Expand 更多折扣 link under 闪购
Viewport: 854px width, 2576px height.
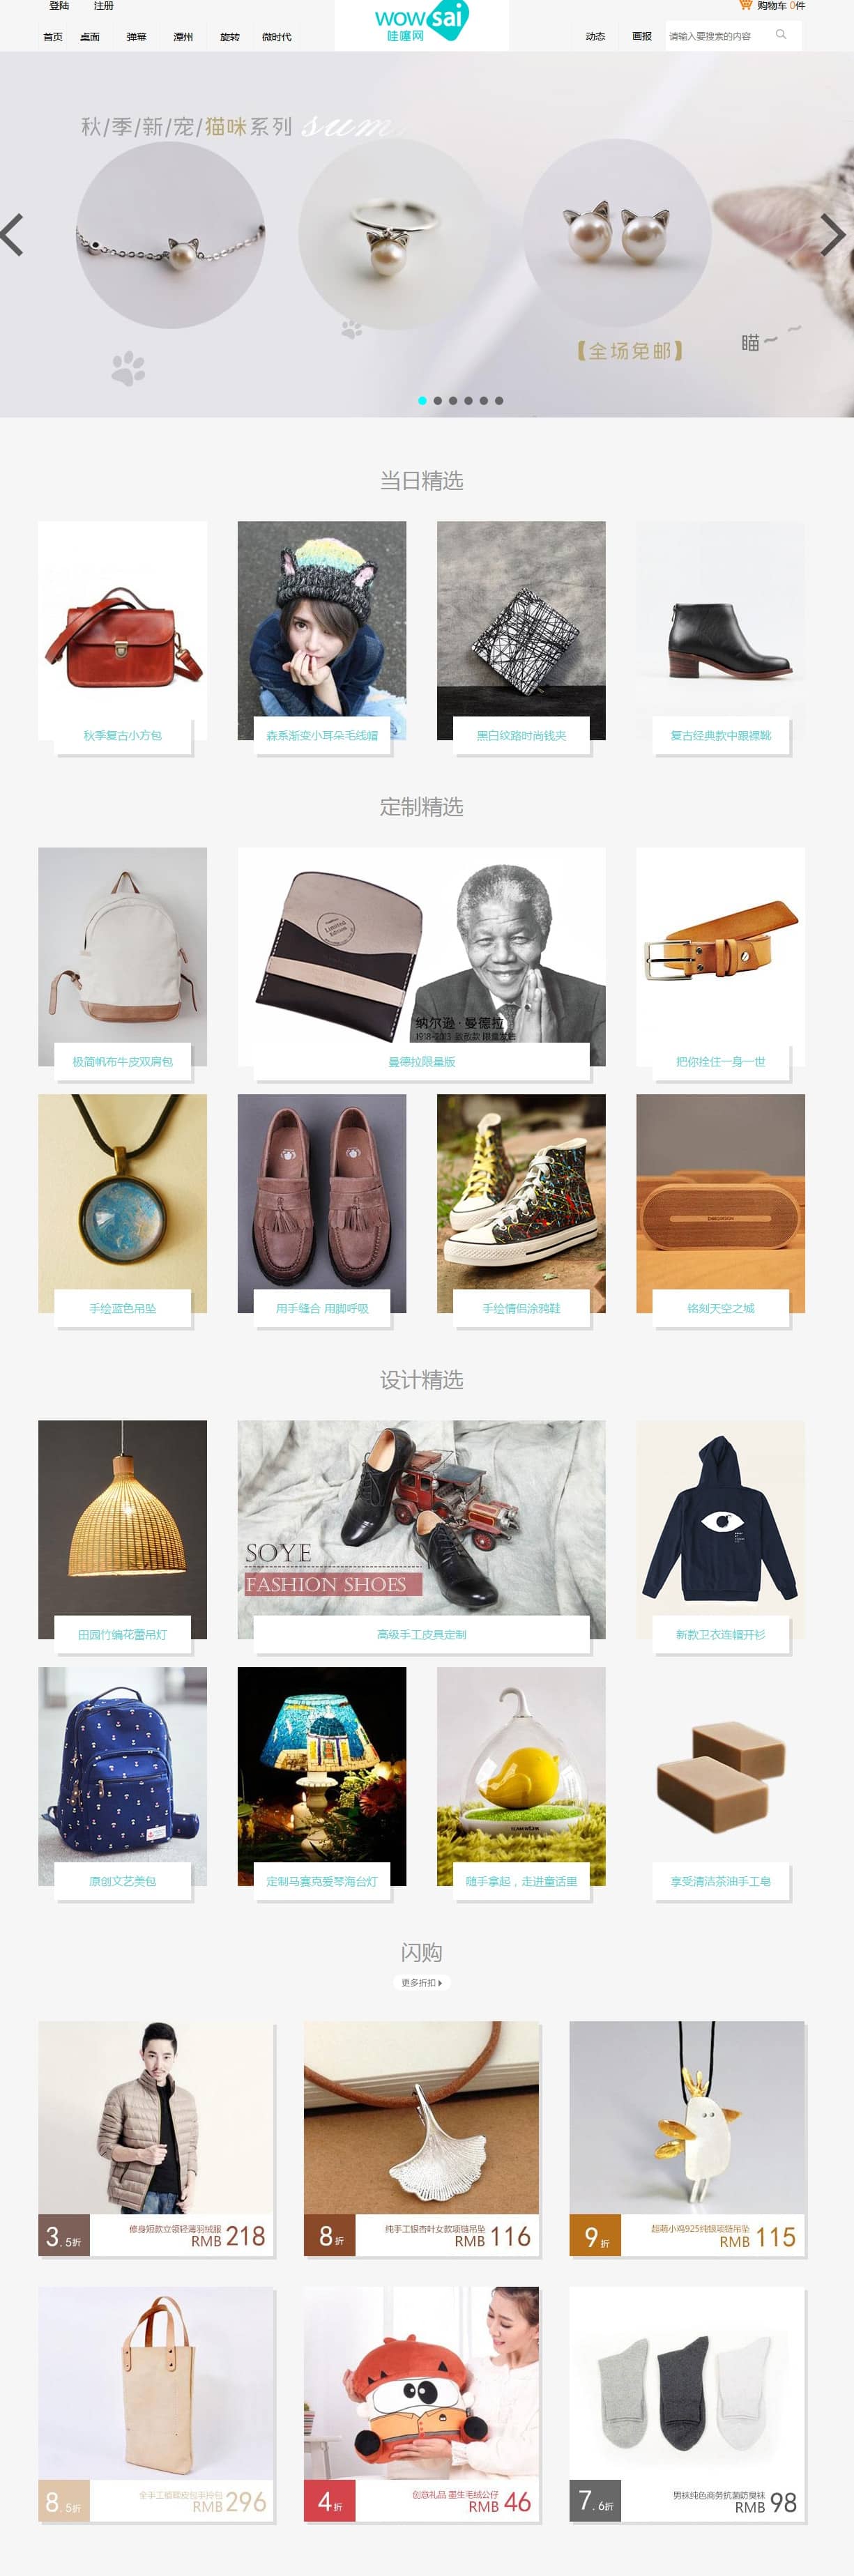(x=421, y=1982)
